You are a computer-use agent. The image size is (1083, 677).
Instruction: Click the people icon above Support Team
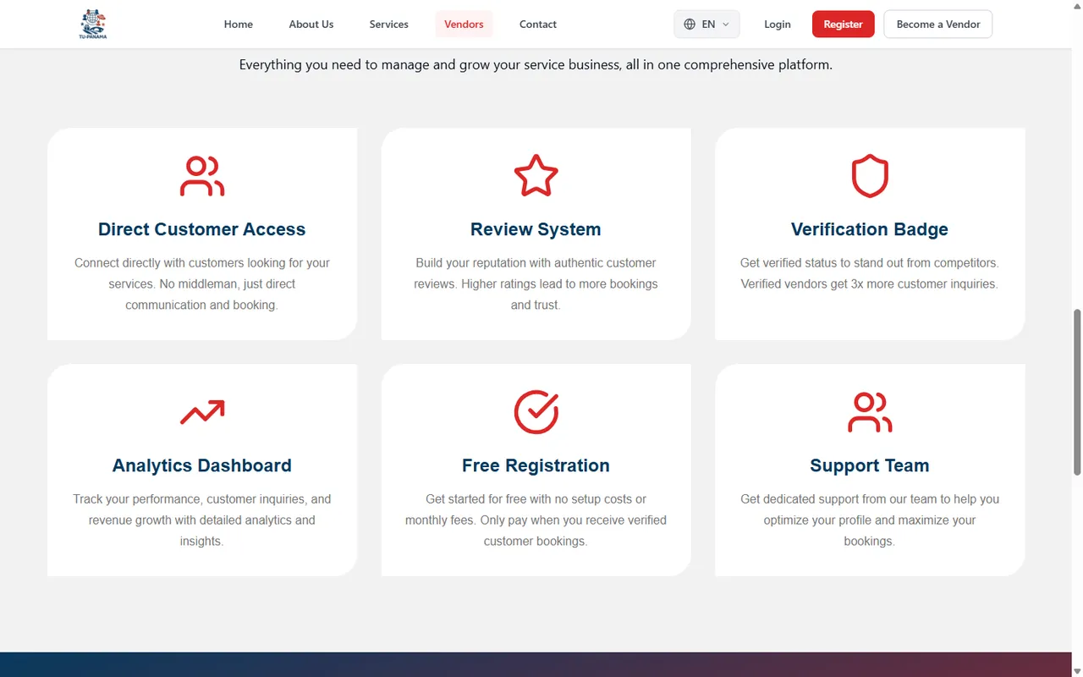point(869,412)
